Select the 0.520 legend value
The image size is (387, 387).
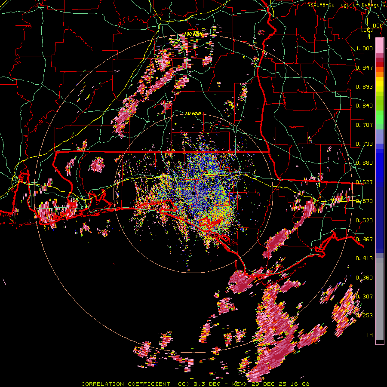coord(364,221)
